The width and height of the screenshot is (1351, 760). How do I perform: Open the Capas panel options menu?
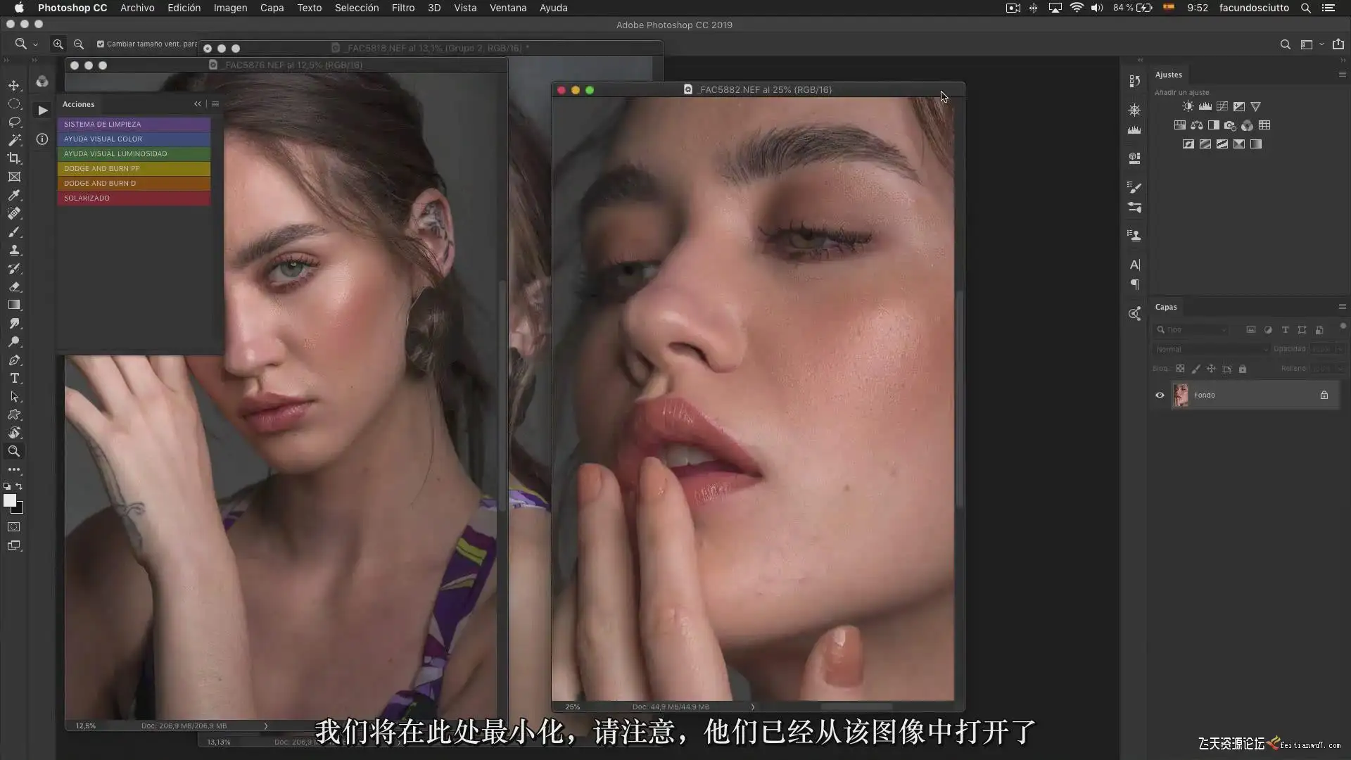[x=1342, y=306]
